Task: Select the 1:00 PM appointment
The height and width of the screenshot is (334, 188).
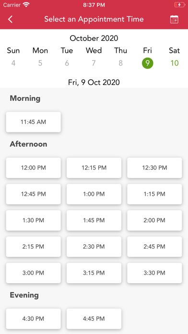Action: (x=94, y=194)
